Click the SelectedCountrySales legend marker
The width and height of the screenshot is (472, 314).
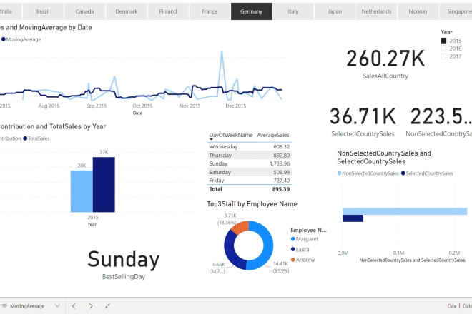(403, 173)
